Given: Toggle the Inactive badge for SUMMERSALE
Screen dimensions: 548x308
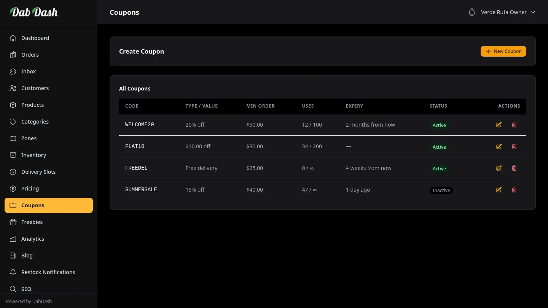Looking at the screenshot, I should click(441, 190).
